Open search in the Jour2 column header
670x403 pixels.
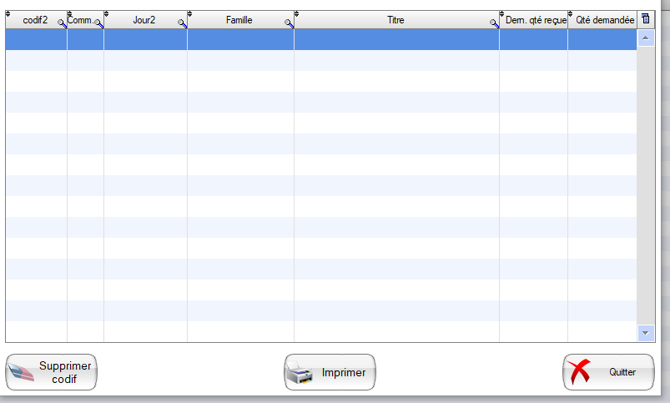click(182, 24)
